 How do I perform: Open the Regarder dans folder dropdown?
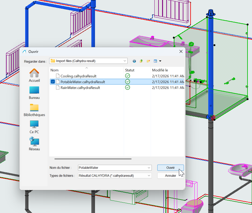click(x=88, y=61)
